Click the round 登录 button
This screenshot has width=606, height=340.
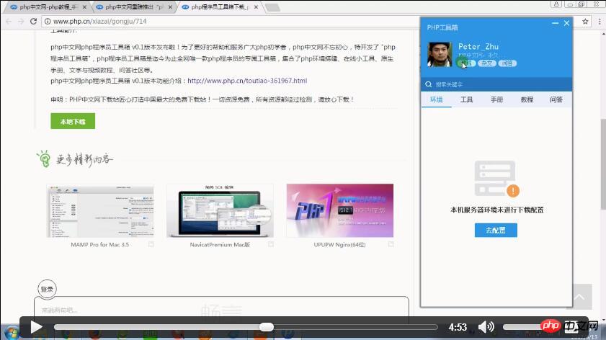(x=47, y=289)
